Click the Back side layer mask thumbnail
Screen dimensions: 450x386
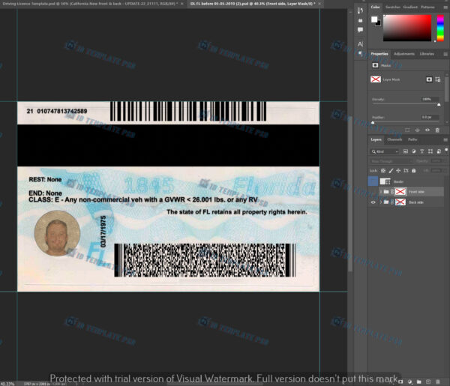(x=400, y=202)
